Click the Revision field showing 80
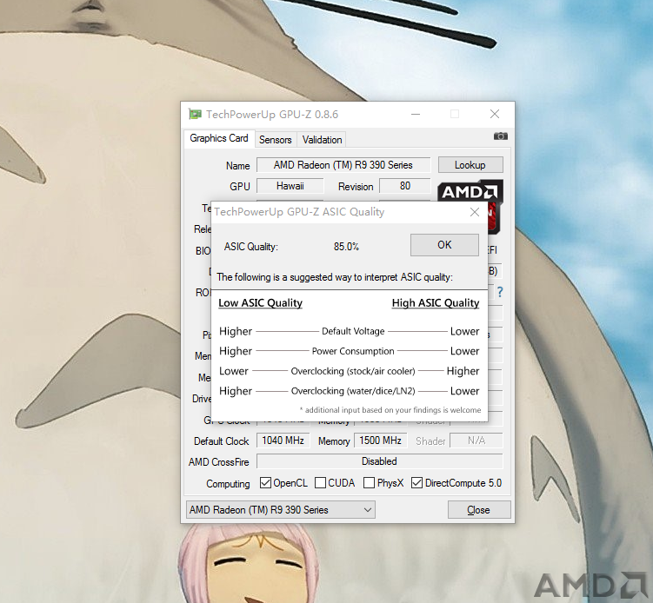Viewport: 653px width, 603px height. pos(405,186)
